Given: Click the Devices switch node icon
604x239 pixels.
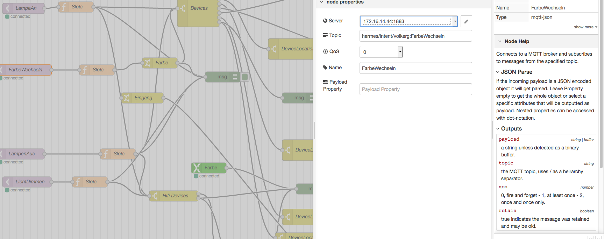Looking at the screenshot, I should click(183, 8).
